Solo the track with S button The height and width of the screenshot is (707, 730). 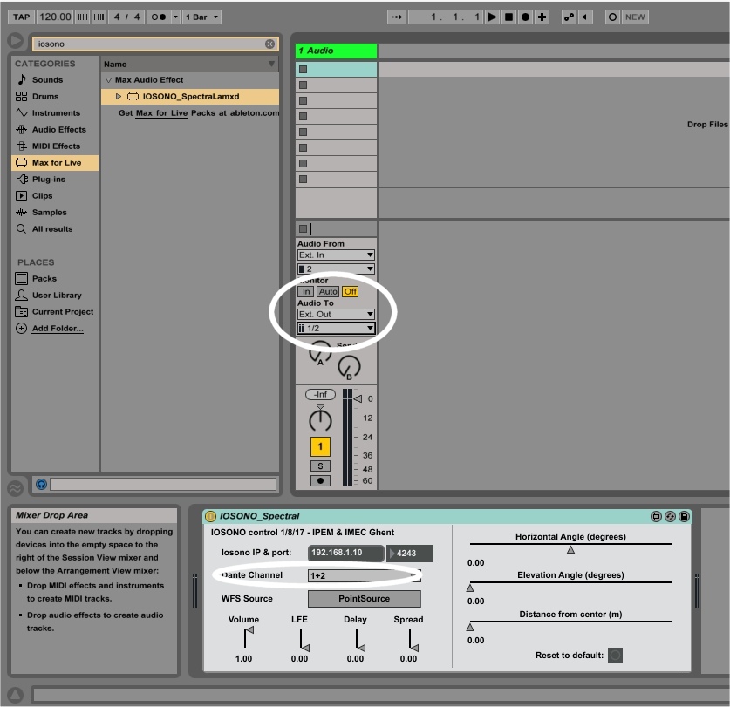[320, 466]
